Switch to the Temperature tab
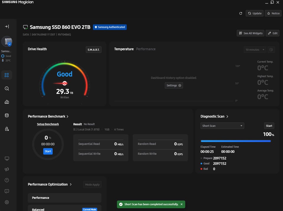Image resolution: width=283 pixels, height=211 pixels. [124, 49]
